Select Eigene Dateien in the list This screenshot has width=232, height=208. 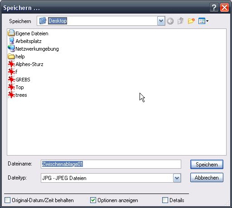(x=28, y=33)
